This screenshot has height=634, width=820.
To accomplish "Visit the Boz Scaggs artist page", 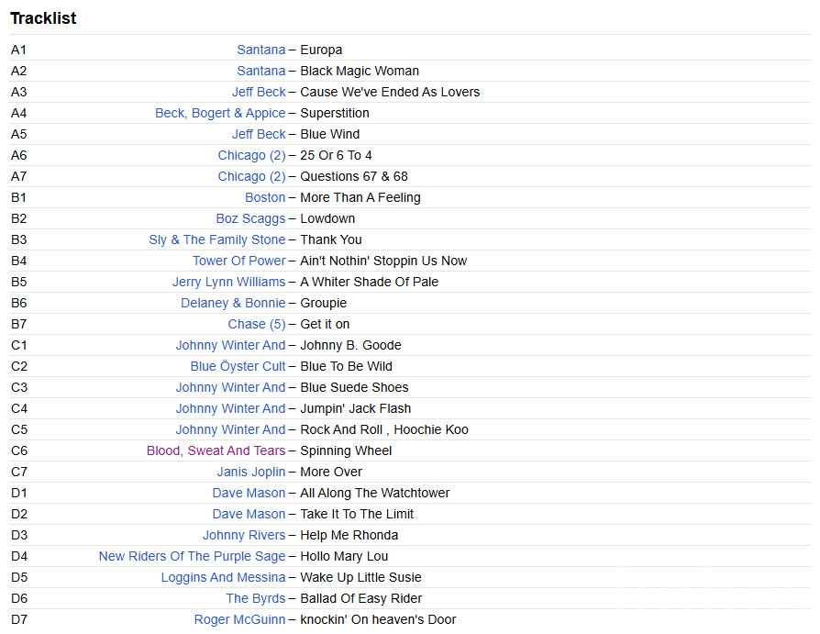I will coord(250,218).
